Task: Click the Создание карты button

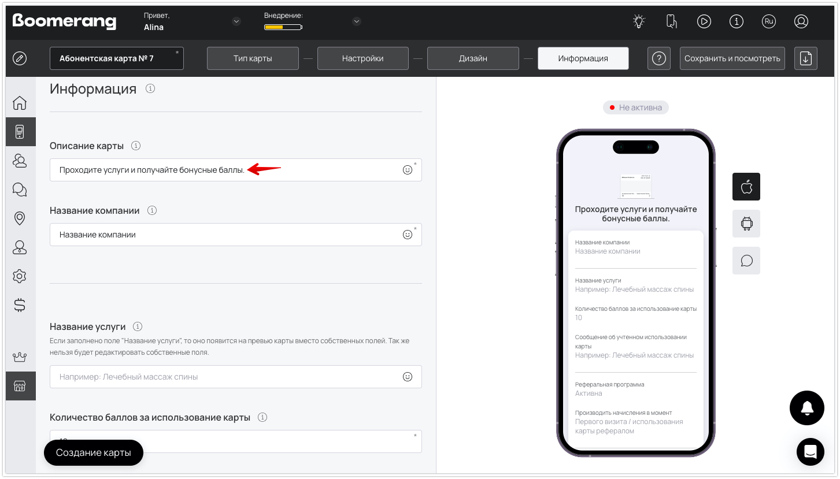Action: [94, 452]
